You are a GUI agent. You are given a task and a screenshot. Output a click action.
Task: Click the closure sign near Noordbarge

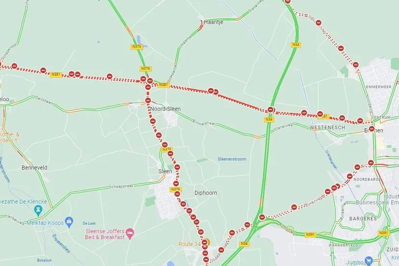[350, 176]
